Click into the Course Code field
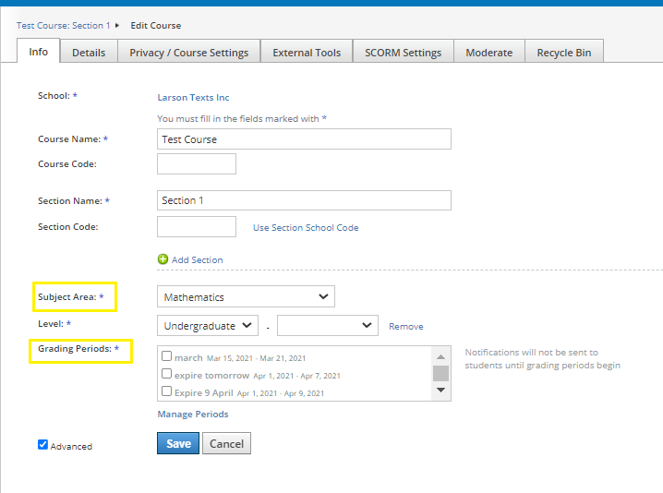Screen dimensions: 663x493 tap(197, 164)
